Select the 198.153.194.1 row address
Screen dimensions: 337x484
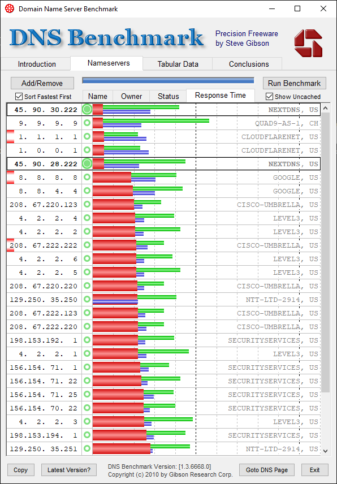tap(44, 435)
